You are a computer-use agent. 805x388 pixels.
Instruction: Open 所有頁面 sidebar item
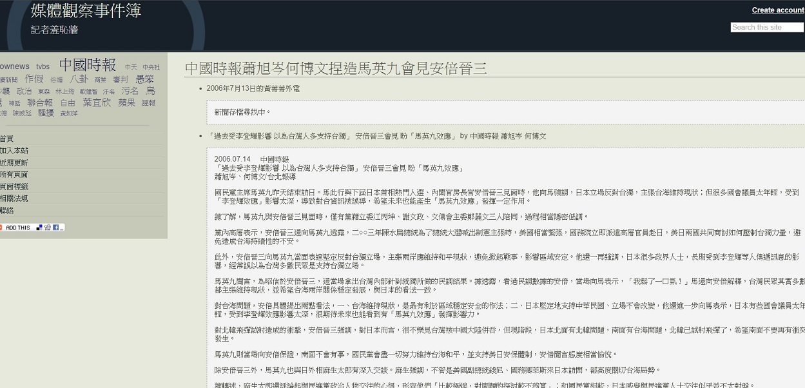pos(14,174)
